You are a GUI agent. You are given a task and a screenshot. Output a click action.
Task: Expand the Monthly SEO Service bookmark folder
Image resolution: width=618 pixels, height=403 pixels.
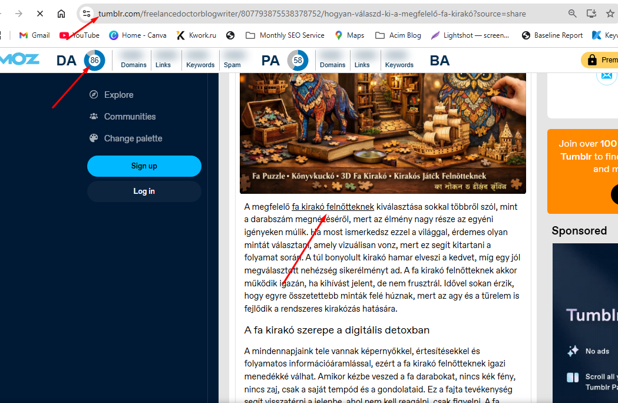(285, 35)
